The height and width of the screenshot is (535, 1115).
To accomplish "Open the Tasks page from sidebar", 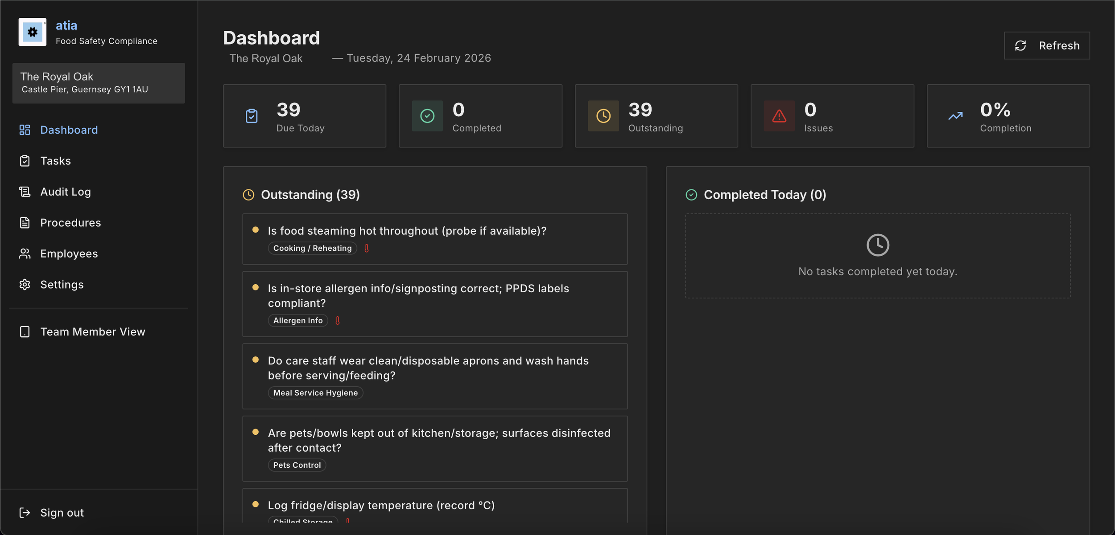I will click(55, 161).
